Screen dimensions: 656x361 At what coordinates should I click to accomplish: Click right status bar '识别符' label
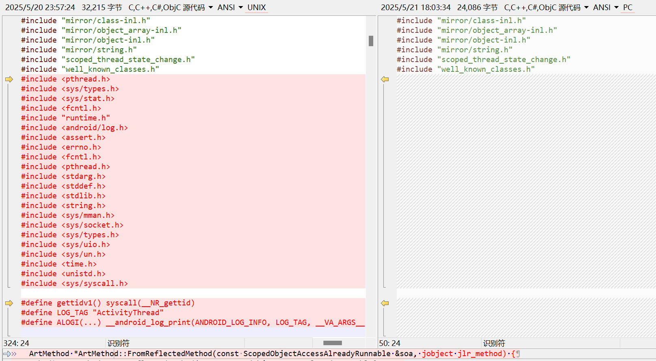click(x=494, y=343)
